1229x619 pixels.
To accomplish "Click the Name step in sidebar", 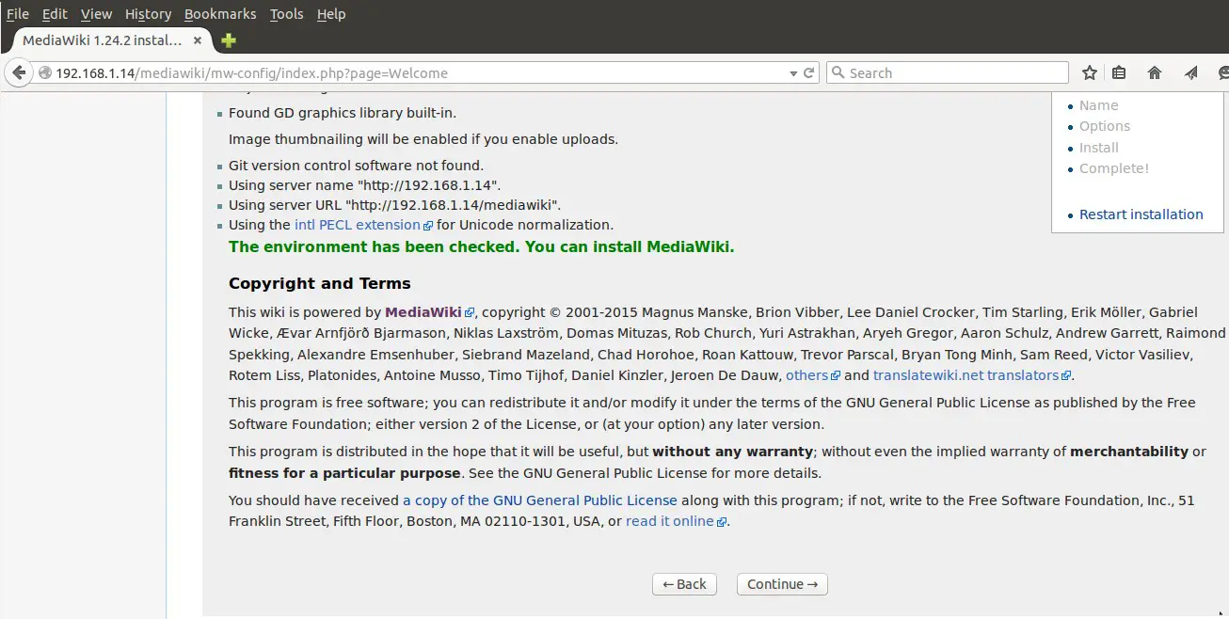I will point(1098,105).
